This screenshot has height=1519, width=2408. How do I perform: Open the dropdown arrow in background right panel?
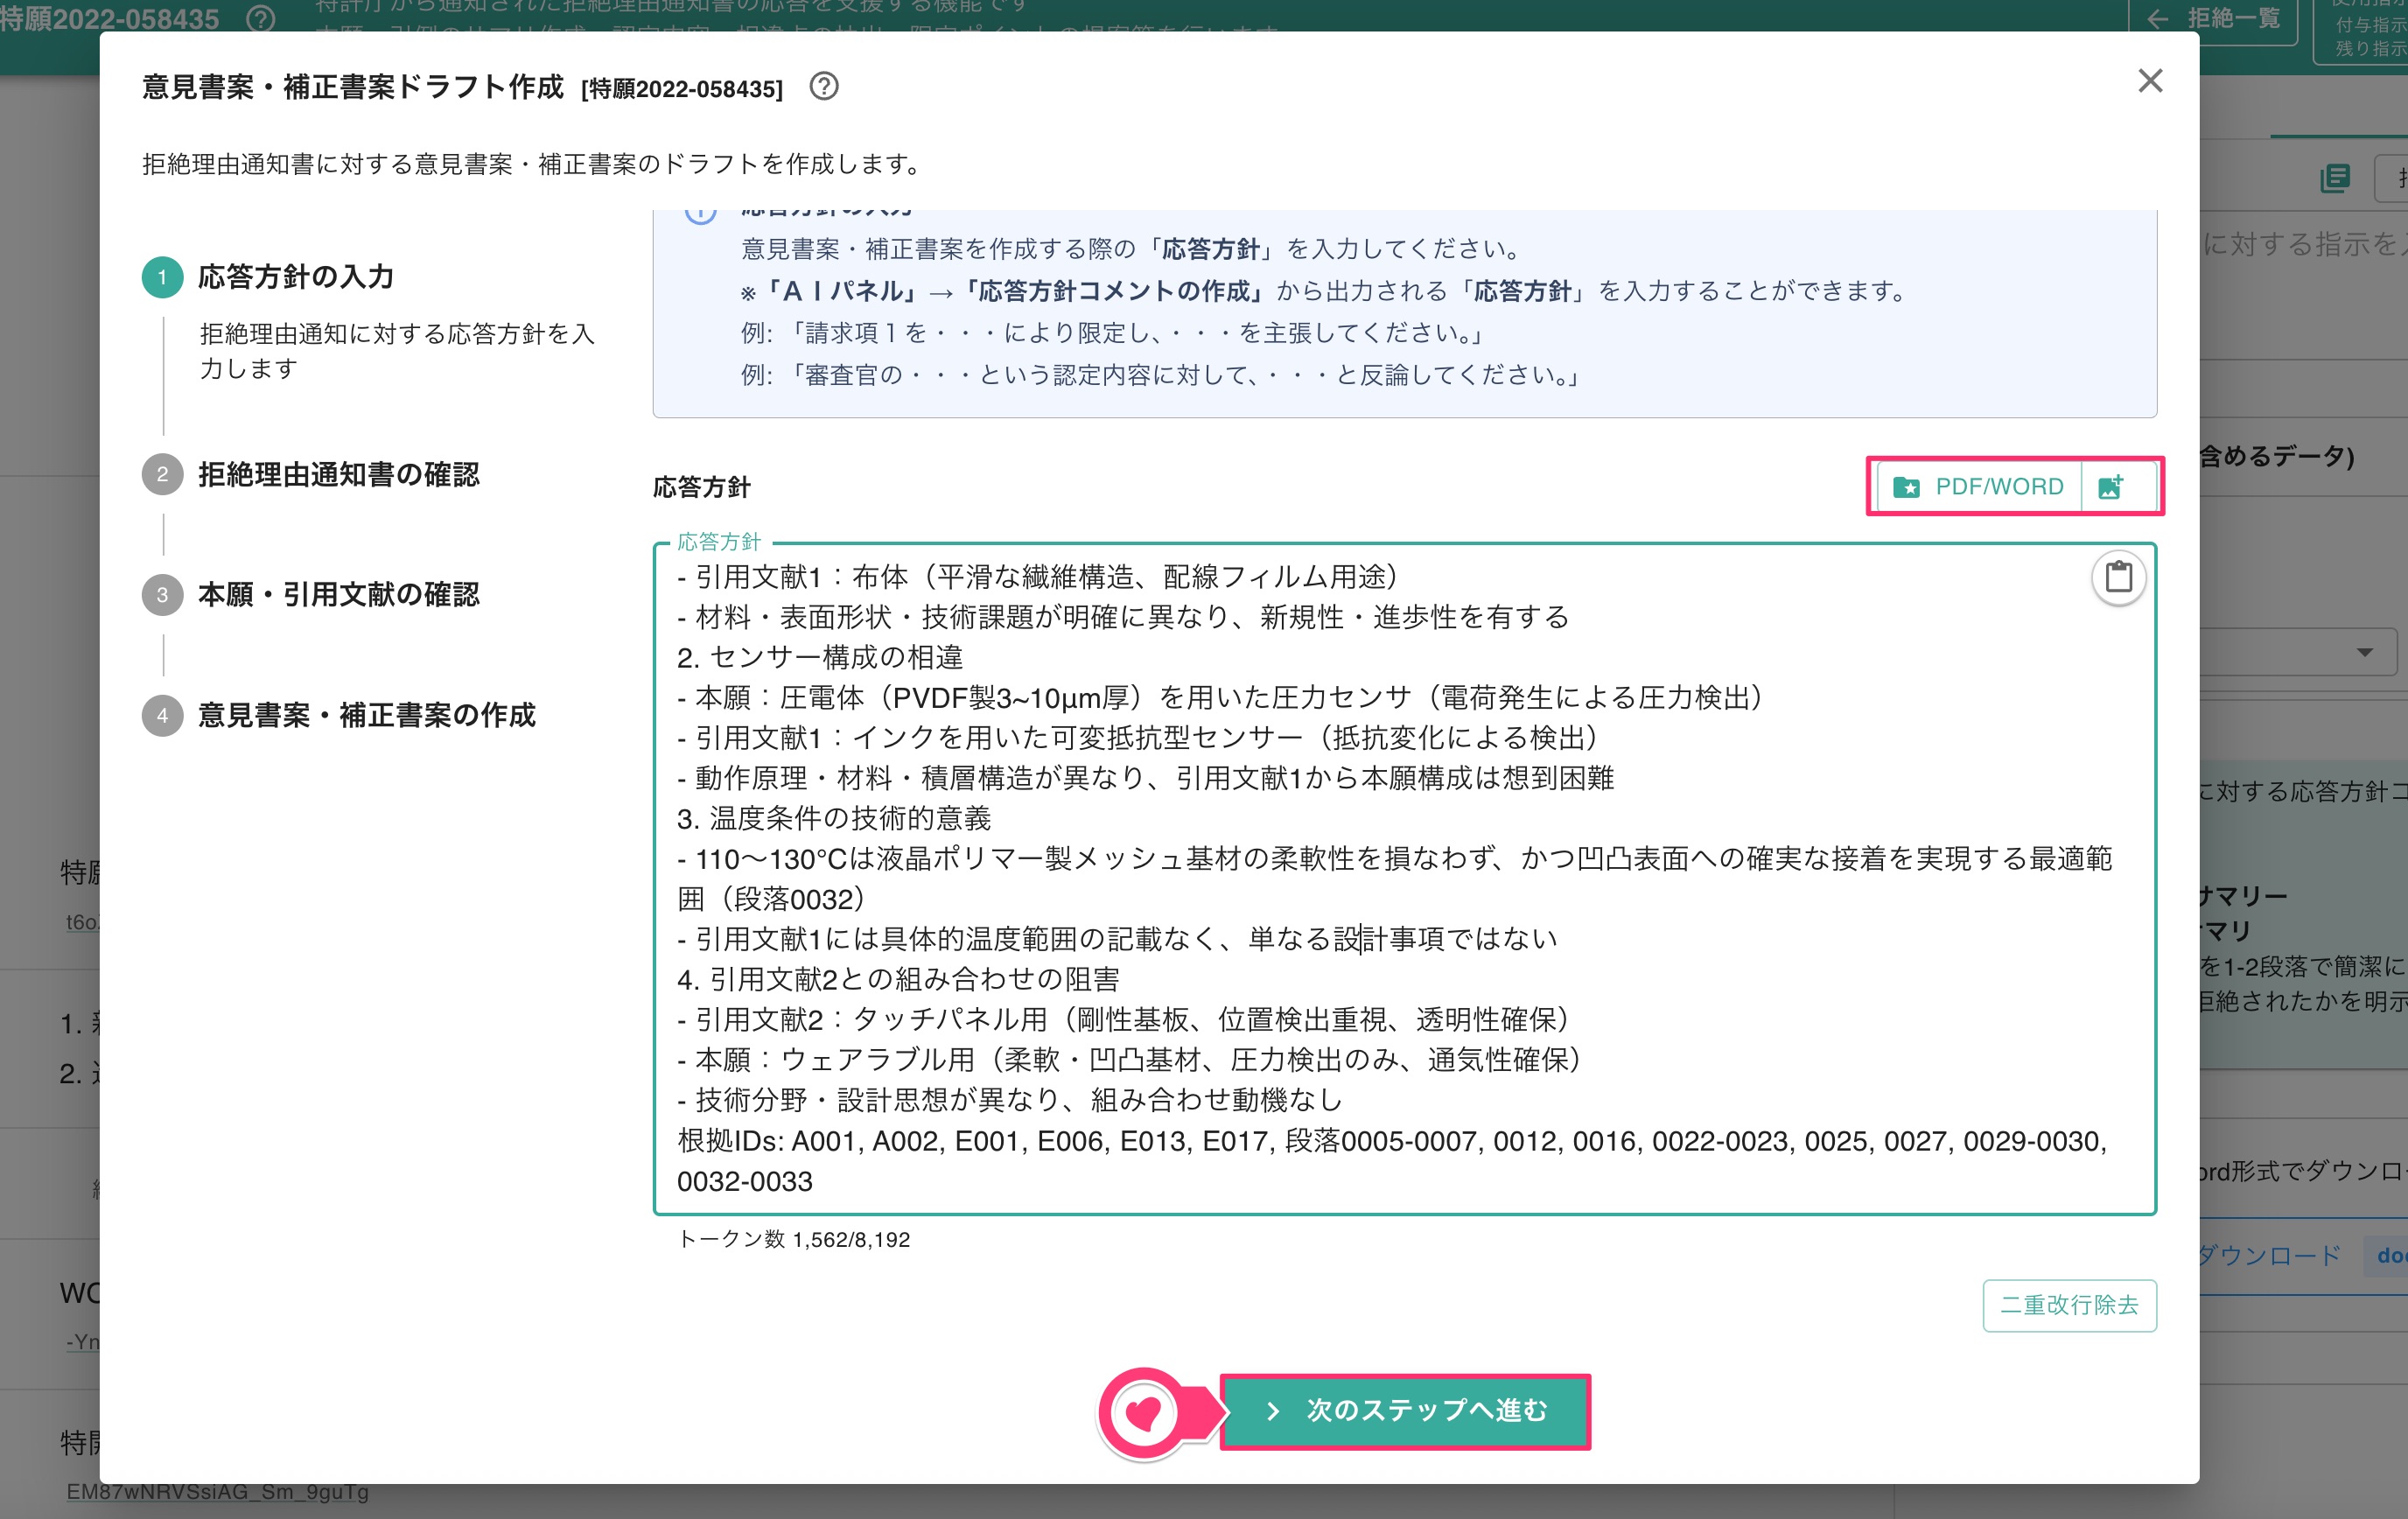2364,652
